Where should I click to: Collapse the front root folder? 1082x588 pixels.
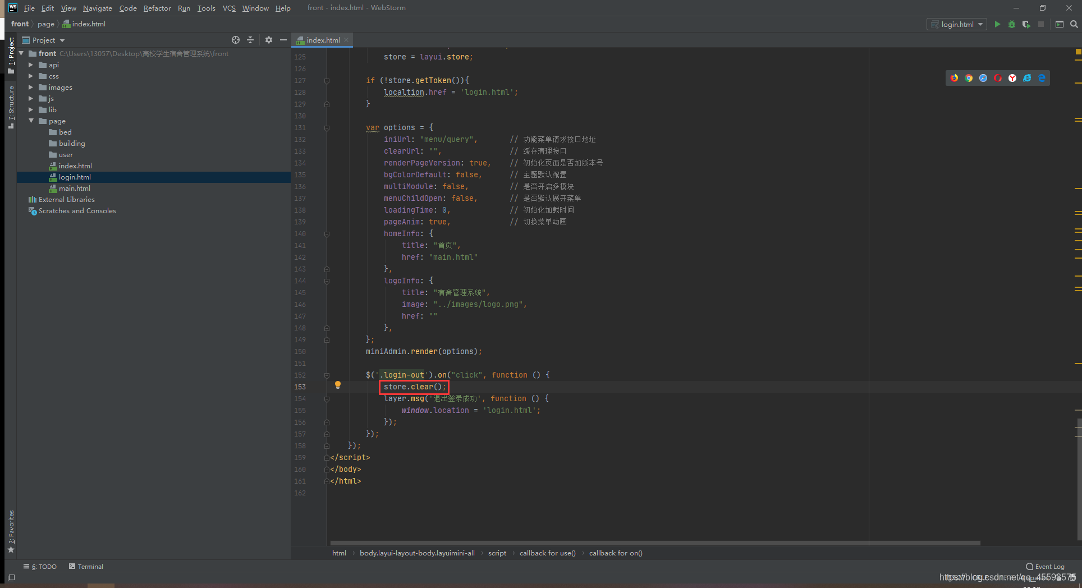click(x=21, y=53)
